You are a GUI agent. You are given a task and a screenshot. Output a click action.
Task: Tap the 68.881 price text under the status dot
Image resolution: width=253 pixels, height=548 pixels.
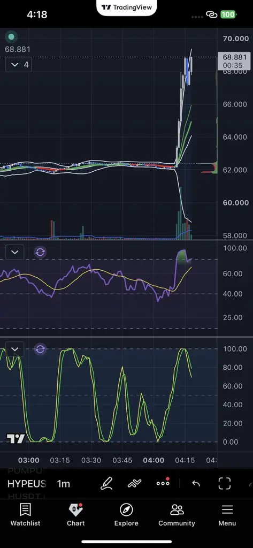click(18, 49)
